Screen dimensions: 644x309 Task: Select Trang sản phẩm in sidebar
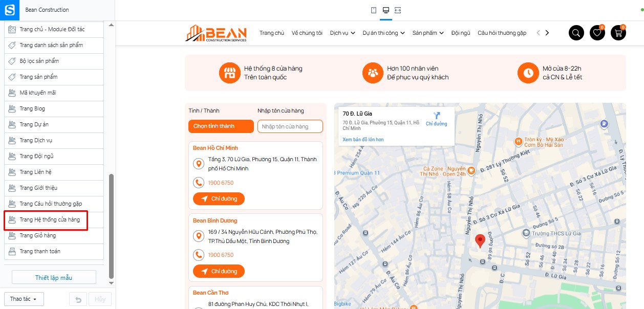[54, 77]
